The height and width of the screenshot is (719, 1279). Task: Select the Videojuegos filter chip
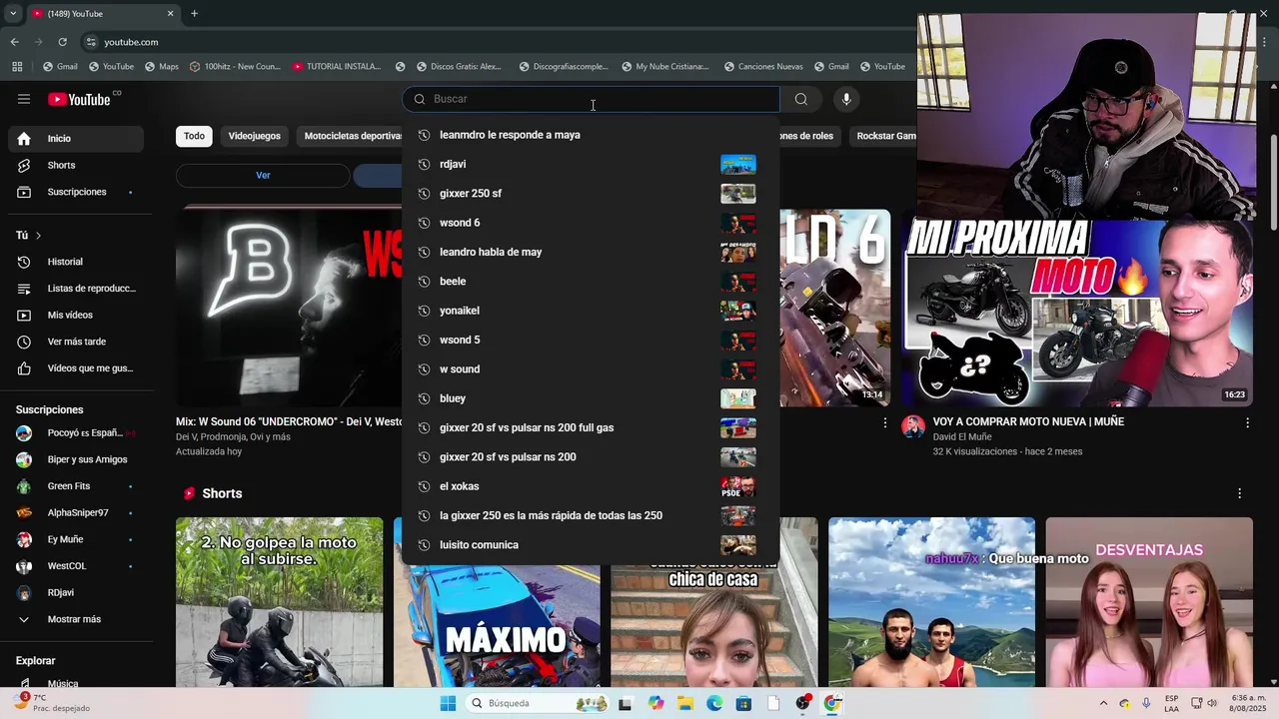(x=254, y=136)
